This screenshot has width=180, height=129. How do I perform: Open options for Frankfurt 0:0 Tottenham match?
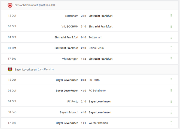pos(171,37)
